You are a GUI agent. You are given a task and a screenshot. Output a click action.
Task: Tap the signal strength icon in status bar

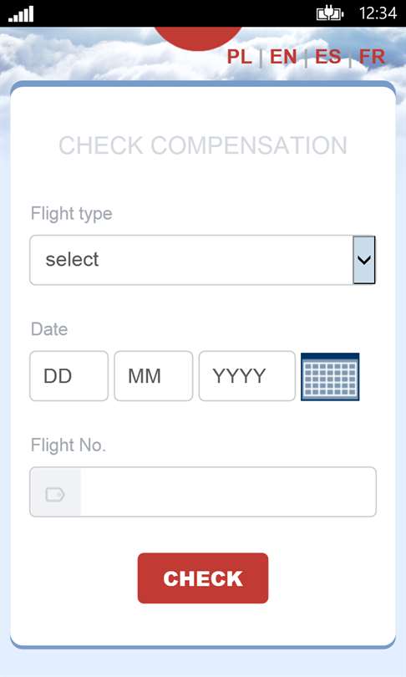click(21, 14)
